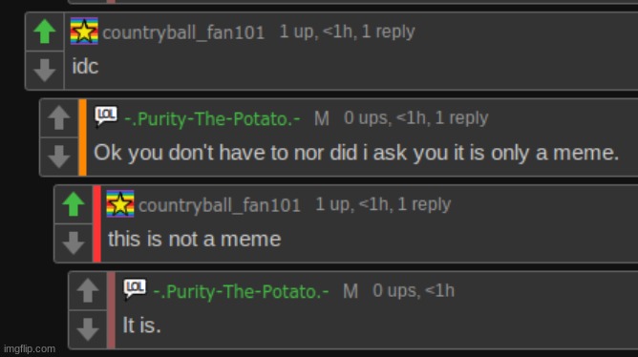The image size is (638, 357).
Task: Click LOL speech bubble icon on "It is." comment
Action: point(135,289)
